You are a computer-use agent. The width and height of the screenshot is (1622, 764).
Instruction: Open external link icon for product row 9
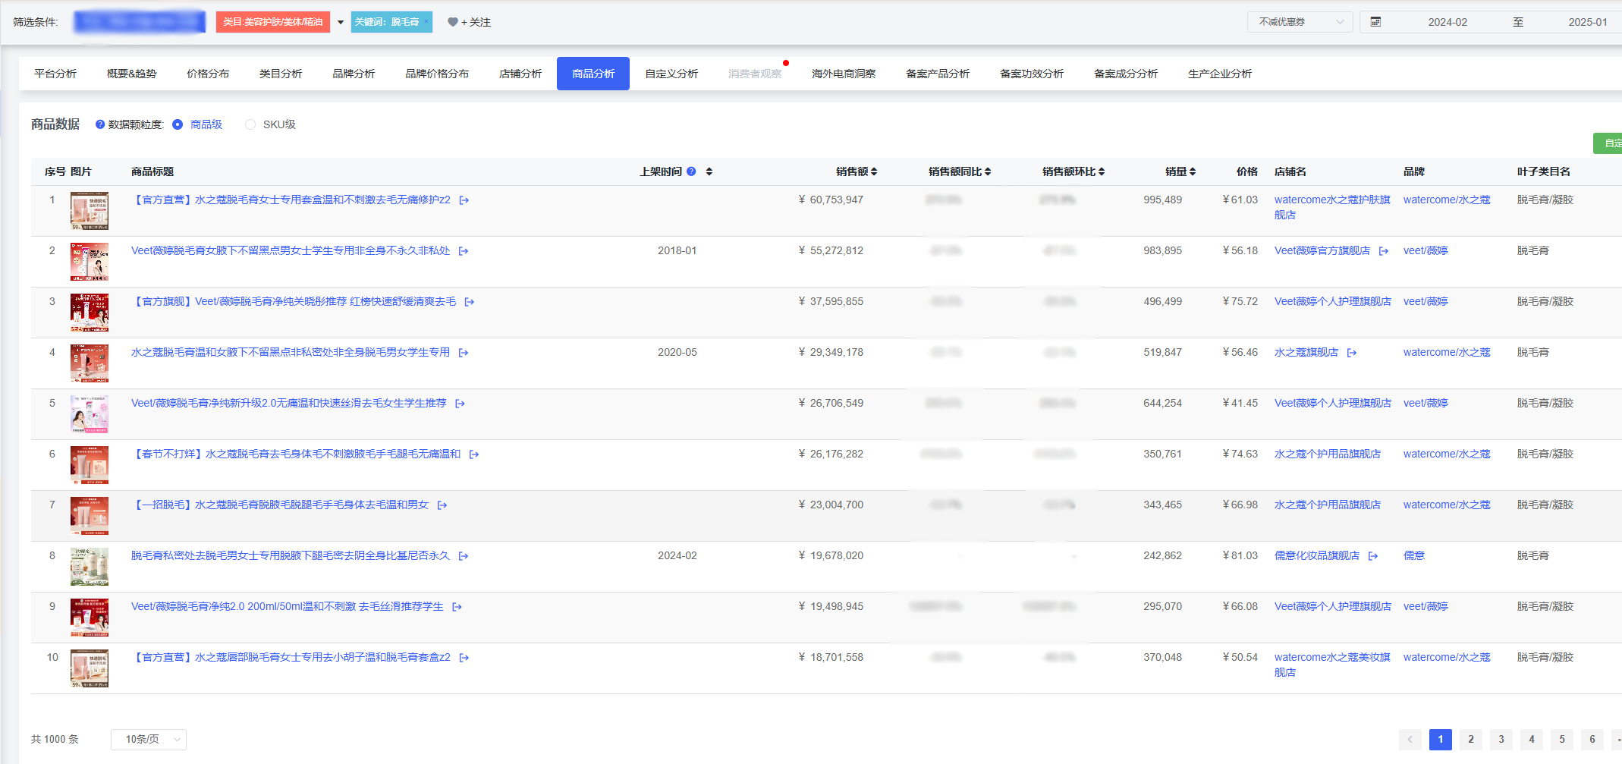(457, 607)
